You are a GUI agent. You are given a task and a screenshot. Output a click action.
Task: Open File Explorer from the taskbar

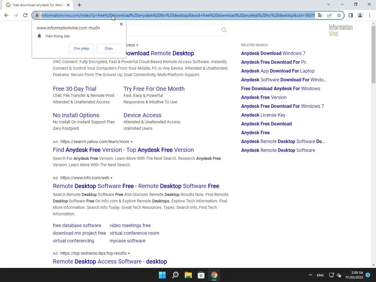(x=188, y=275)
